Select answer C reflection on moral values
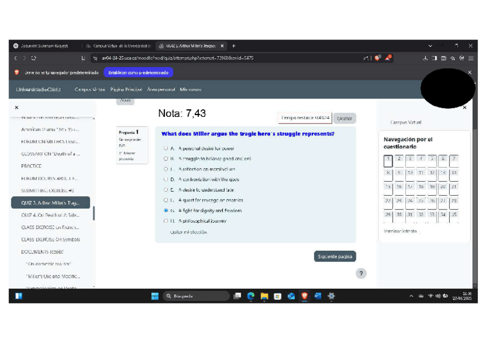This screenshot has height=343, width=486. (166, 169)
